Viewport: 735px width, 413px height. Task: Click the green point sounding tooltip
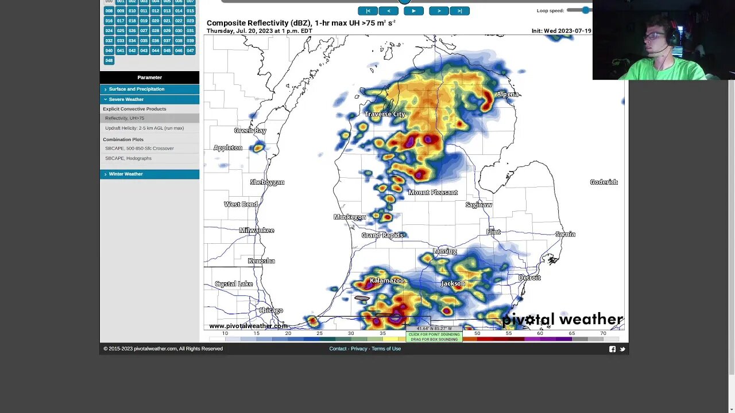tap(434, 337)
